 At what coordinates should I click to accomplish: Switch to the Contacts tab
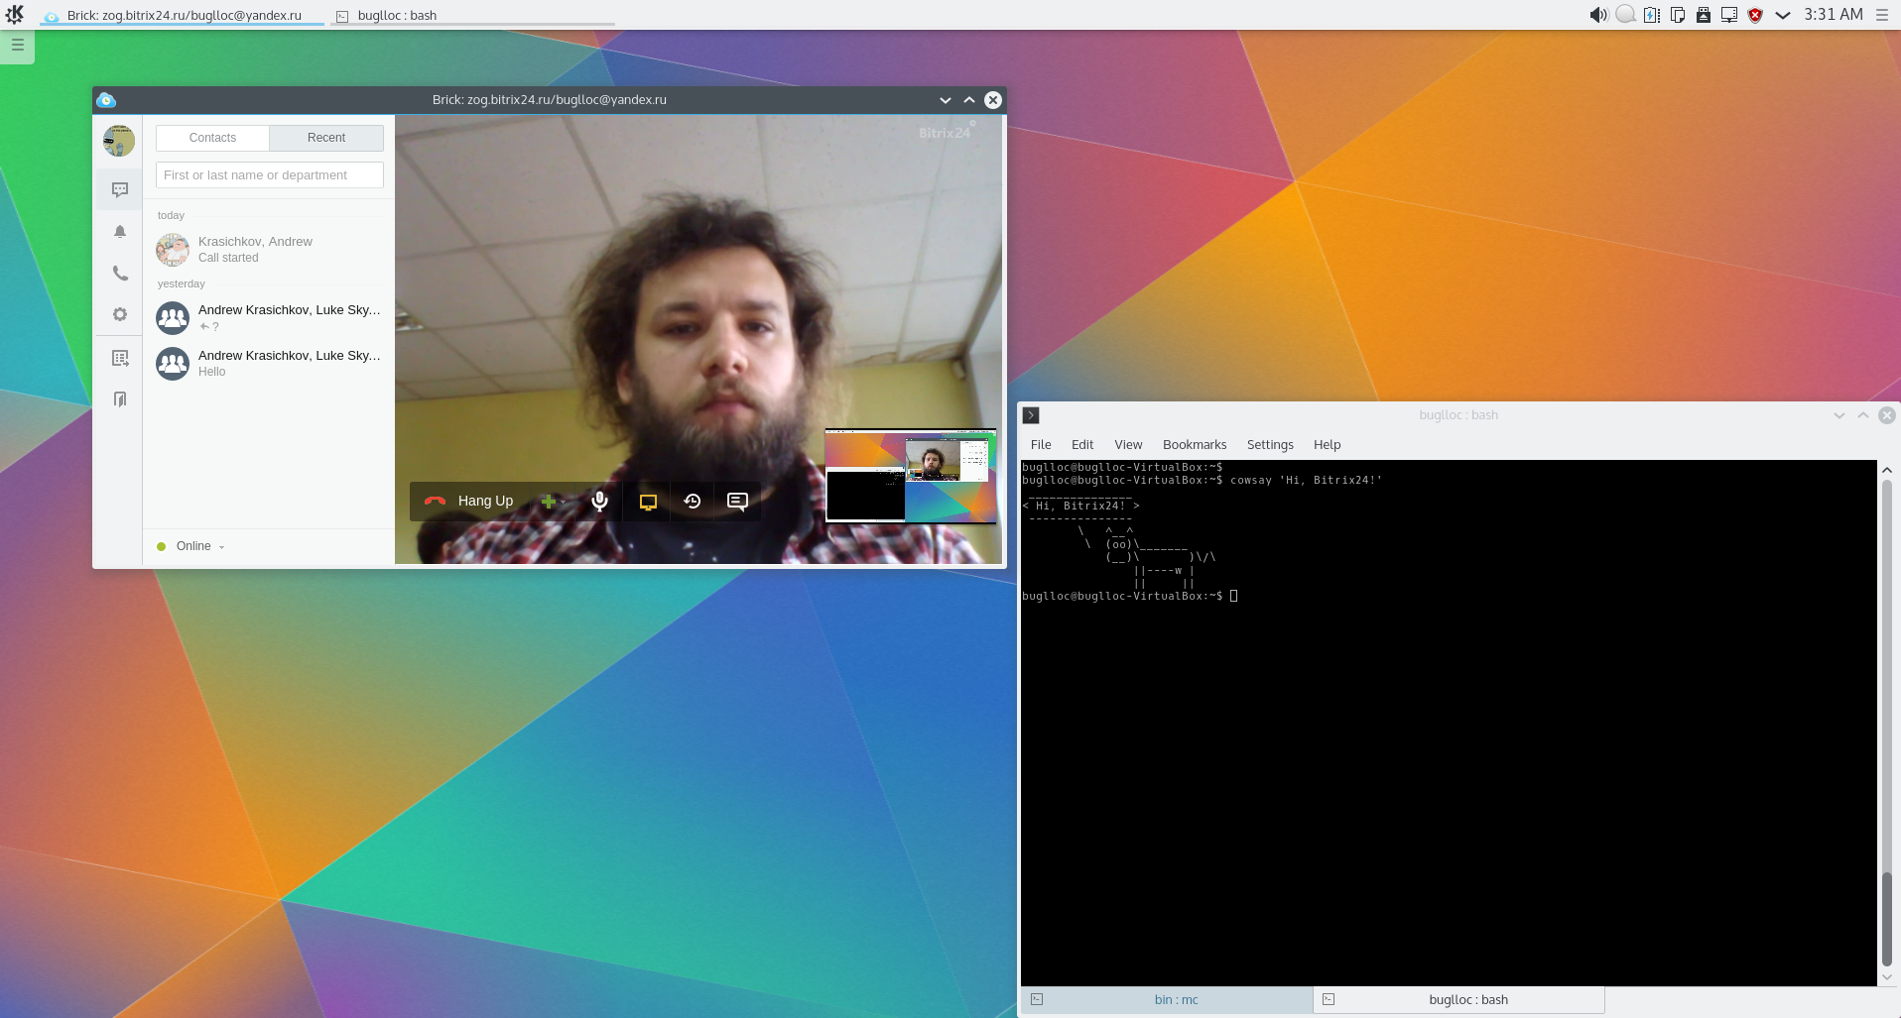click(212, 138)
